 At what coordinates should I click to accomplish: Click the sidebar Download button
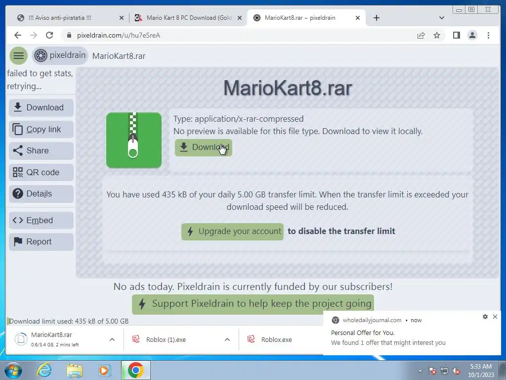pyautogui.click(x=42, y=107)
